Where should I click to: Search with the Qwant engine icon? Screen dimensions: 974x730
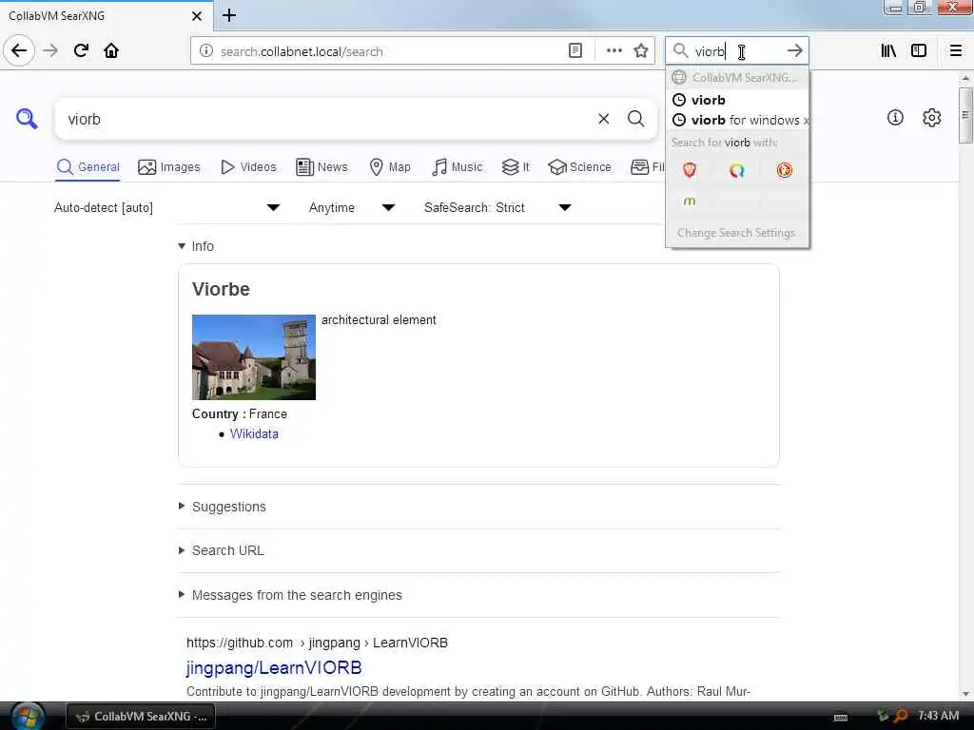tap(737, 170)
